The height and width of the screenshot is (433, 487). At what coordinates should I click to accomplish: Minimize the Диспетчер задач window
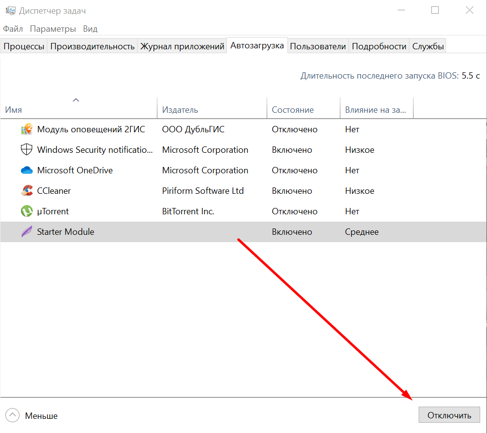[x=401, y=10]
